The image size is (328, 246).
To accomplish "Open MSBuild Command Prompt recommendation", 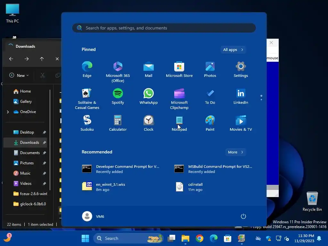I will (x=213, y=169).
